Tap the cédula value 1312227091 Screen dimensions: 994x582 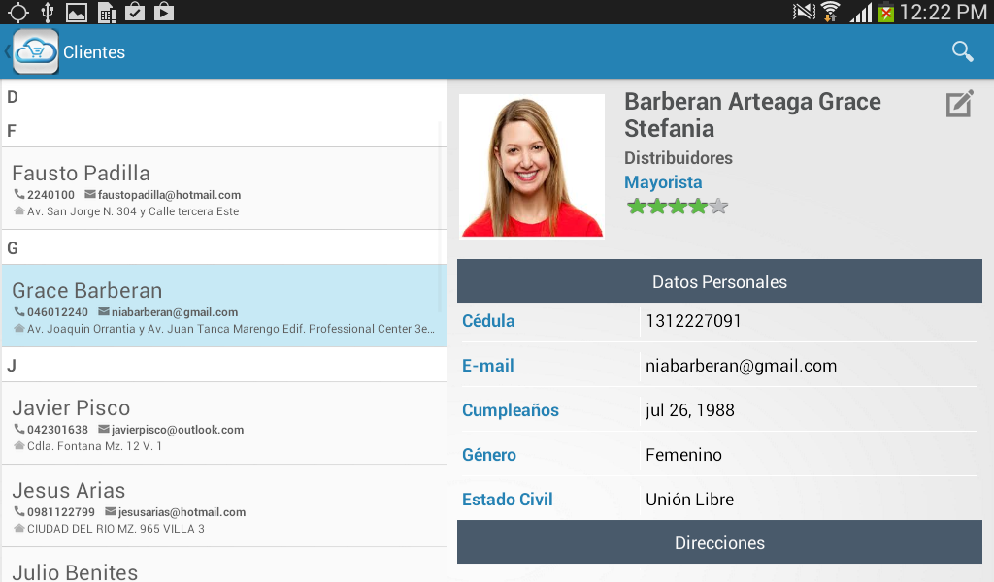[x=693, y=320]
